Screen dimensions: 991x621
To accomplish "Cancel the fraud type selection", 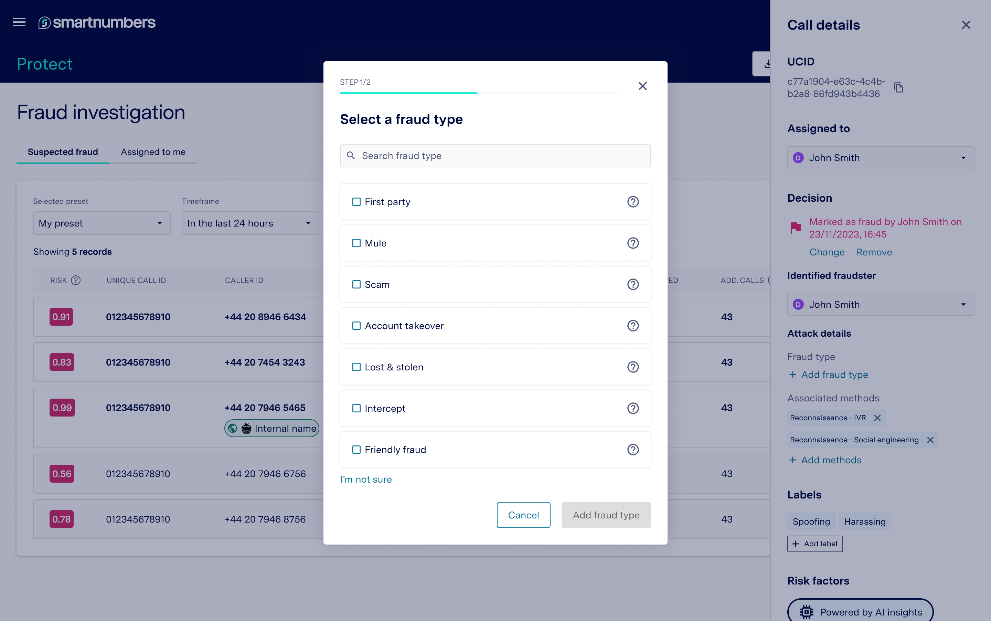I will tap(523, 515).
